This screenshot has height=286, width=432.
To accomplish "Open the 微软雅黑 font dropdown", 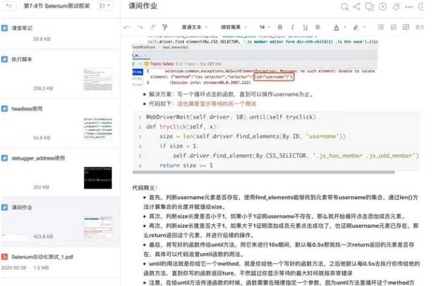I will [234, 27].
